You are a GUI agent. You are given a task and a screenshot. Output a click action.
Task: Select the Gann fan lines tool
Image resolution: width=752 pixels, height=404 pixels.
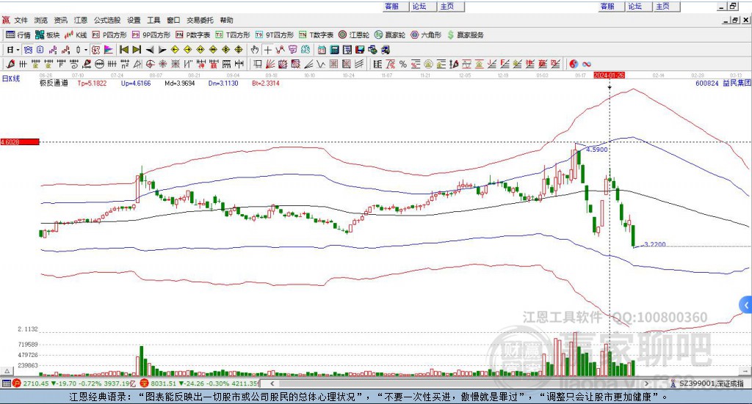[x=270, y=64]
